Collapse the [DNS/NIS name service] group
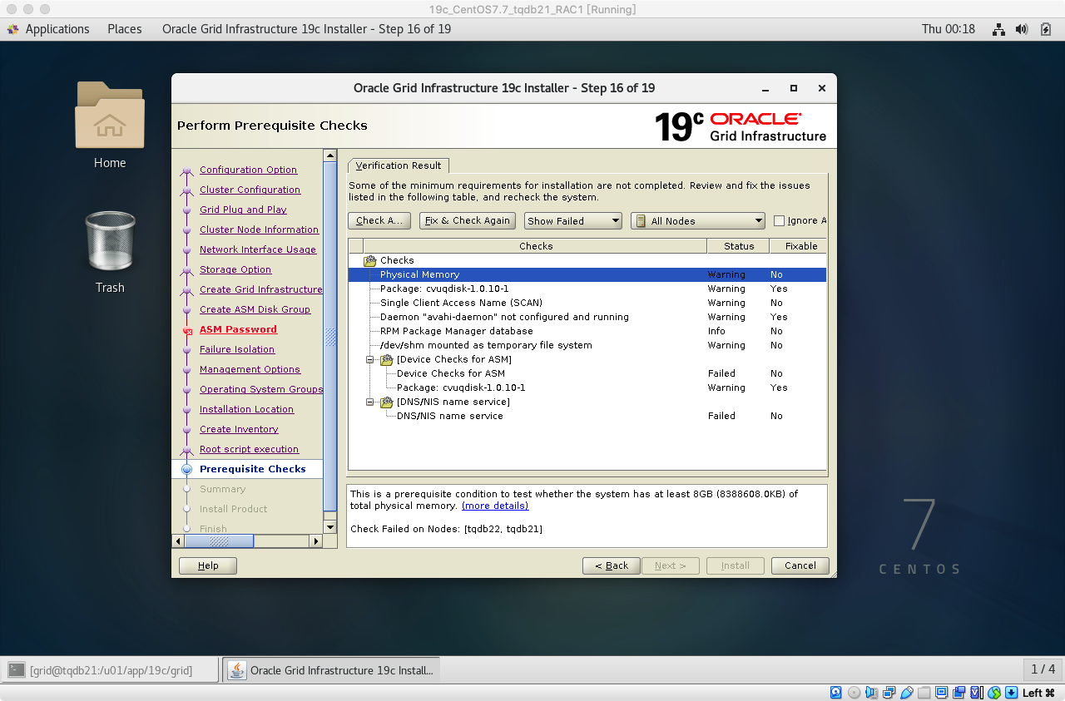 (370, 402)
